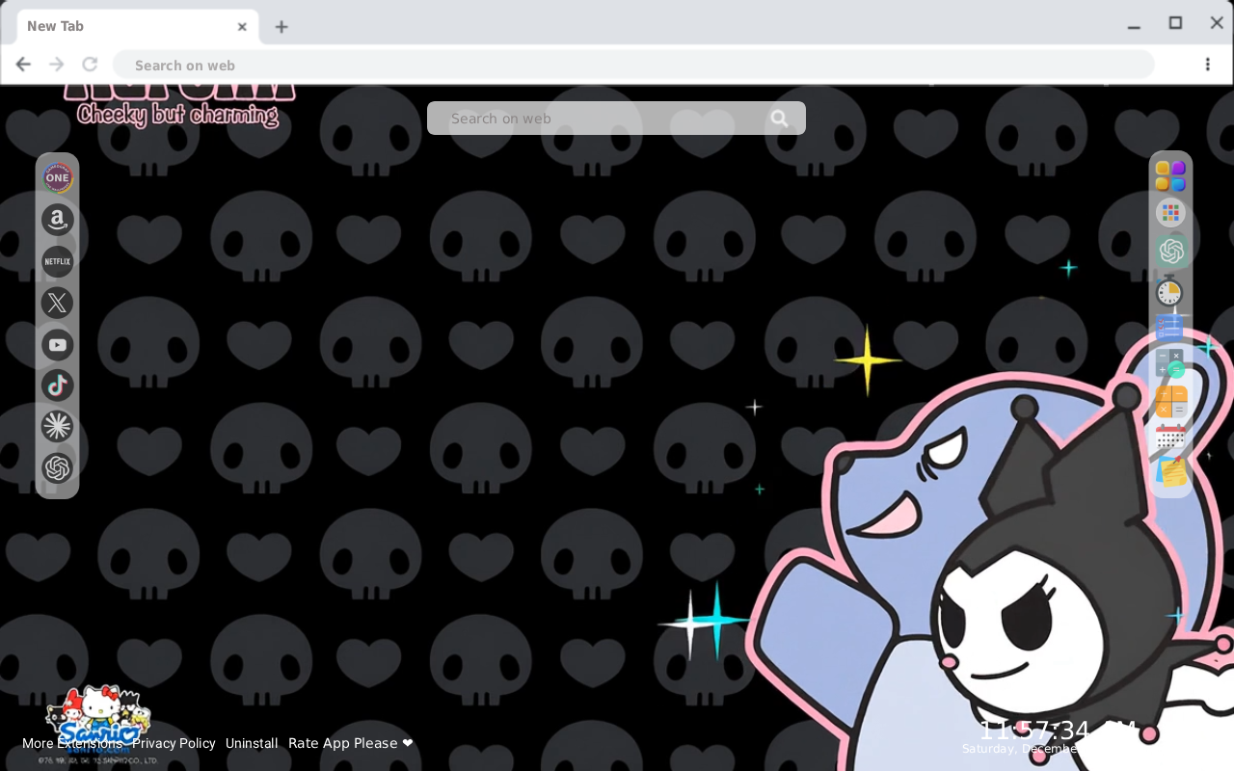Image resolution: width=1234 pixels, height=771 pixels.
Task: Open the green ChatGPT icon in right dock
Action: (1170, 252)
